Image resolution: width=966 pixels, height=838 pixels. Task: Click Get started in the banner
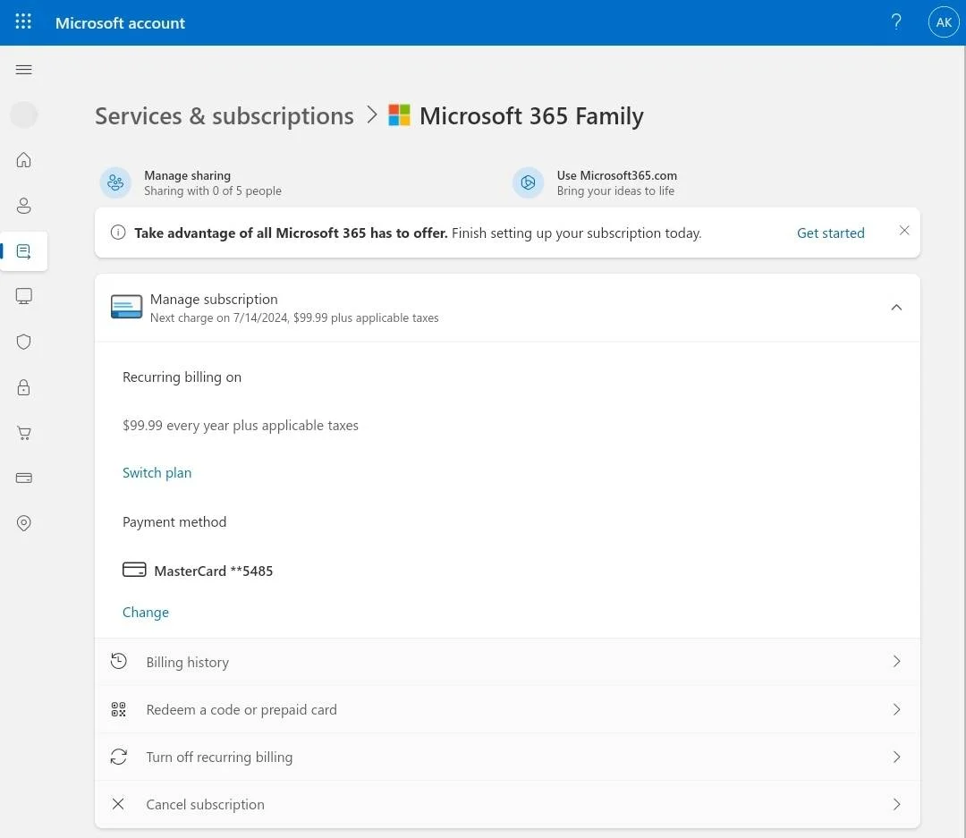point(830,233)
